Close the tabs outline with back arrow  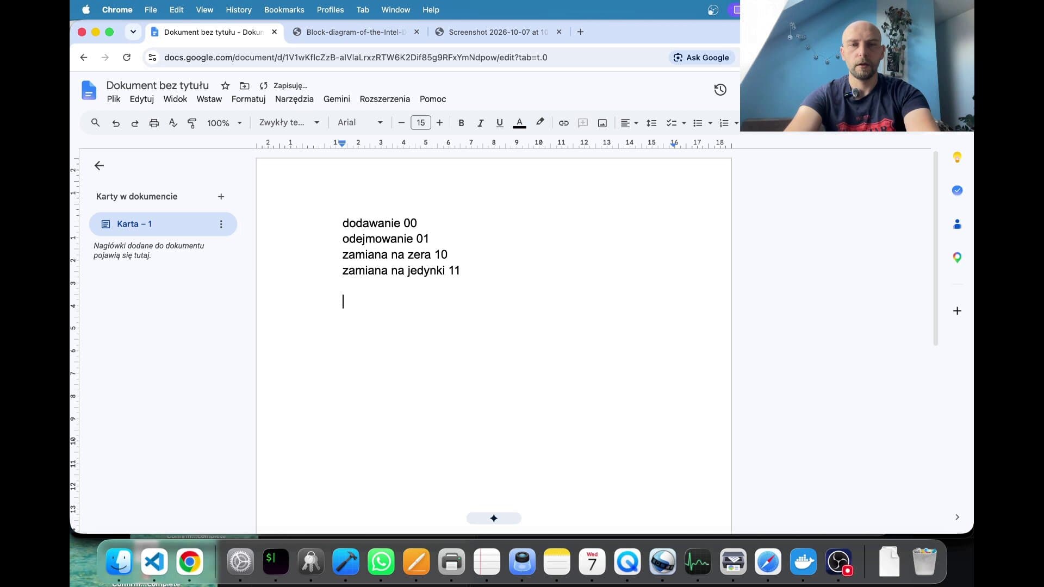(x=99, y=166)
